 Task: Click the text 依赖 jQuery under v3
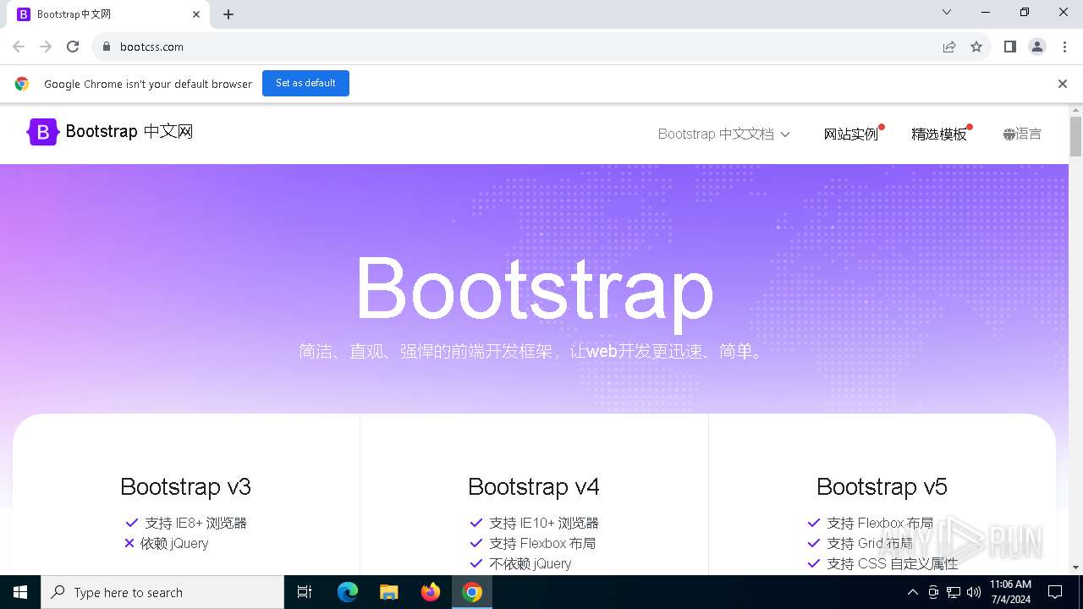point(174,543)
